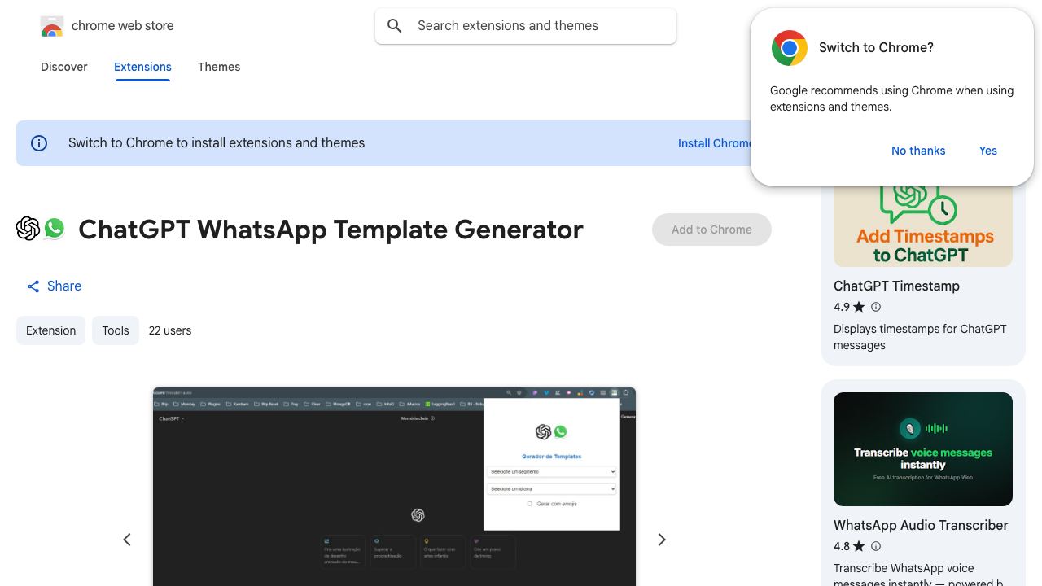Click the Extension category chip

point(50,330)
